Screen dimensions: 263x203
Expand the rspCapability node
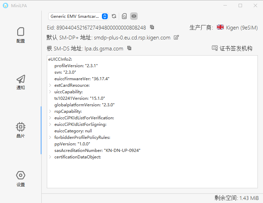pos(50,111)
